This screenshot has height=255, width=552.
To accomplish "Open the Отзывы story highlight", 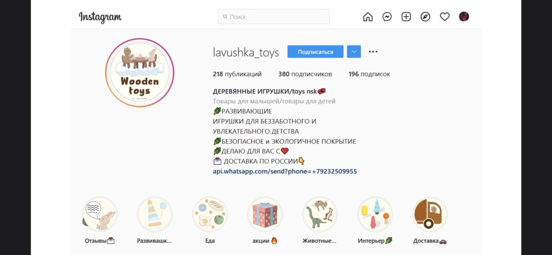I will (x=100, y=214).
